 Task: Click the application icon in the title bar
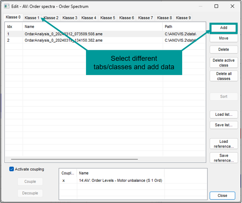pos(7,6)
